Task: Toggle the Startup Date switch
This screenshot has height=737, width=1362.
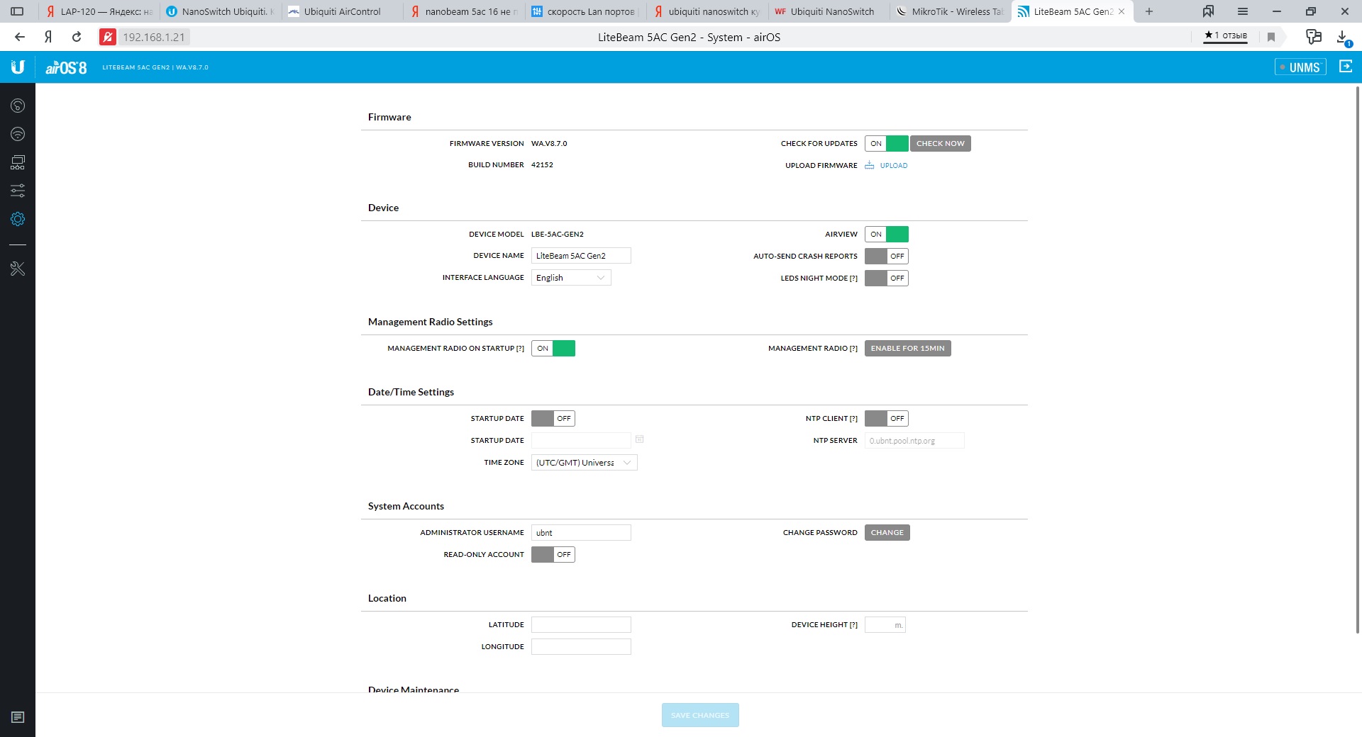Action: 553,419
